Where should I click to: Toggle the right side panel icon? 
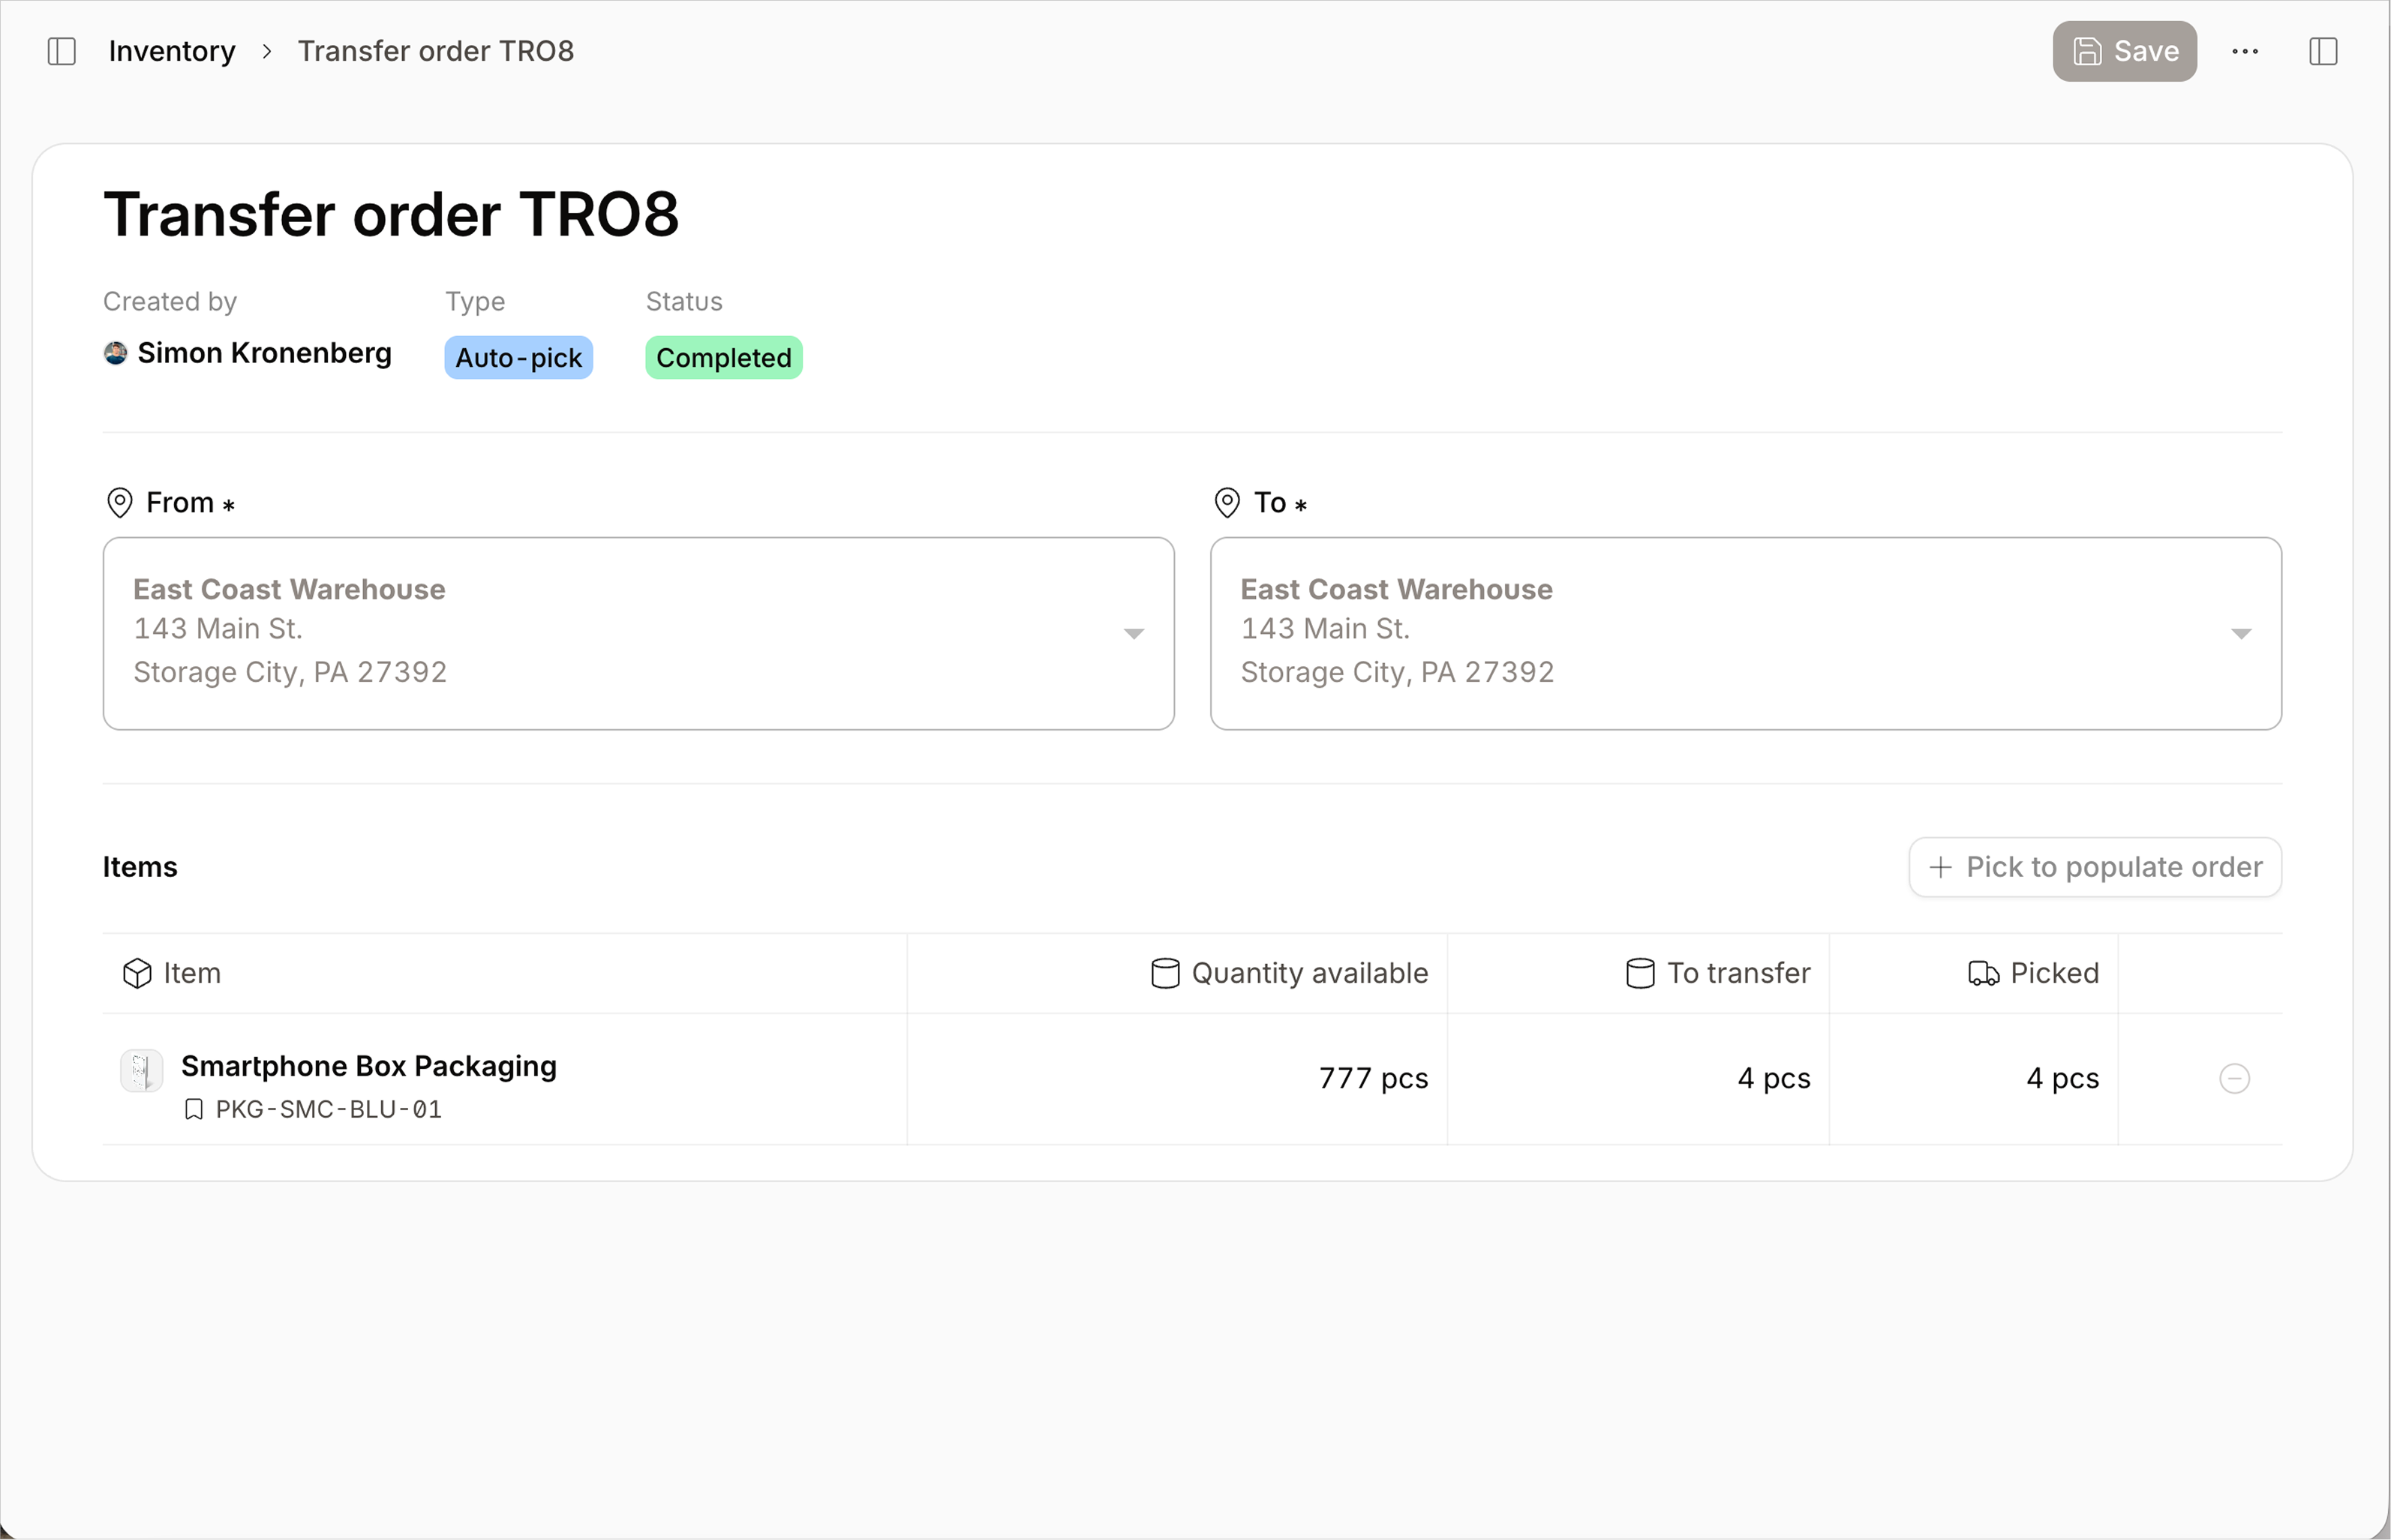pos(2323,51)
